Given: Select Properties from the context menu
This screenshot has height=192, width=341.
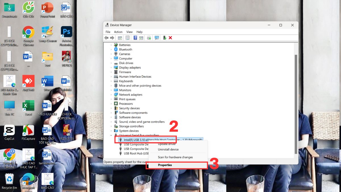Looking at the screenshot, I should point(165,165).
